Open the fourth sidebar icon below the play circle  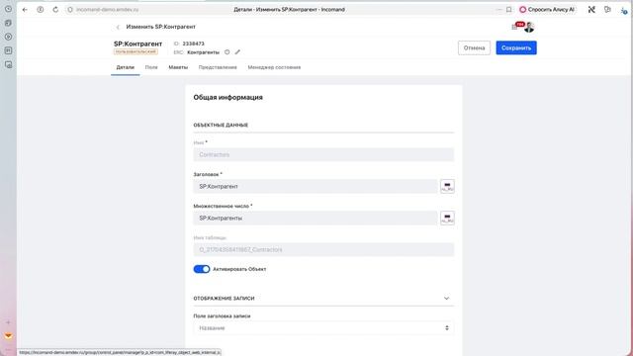pos(8,50)
